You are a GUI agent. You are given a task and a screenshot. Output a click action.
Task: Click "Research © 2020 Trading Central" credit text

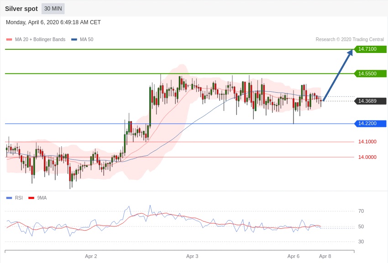click(350, 39)
